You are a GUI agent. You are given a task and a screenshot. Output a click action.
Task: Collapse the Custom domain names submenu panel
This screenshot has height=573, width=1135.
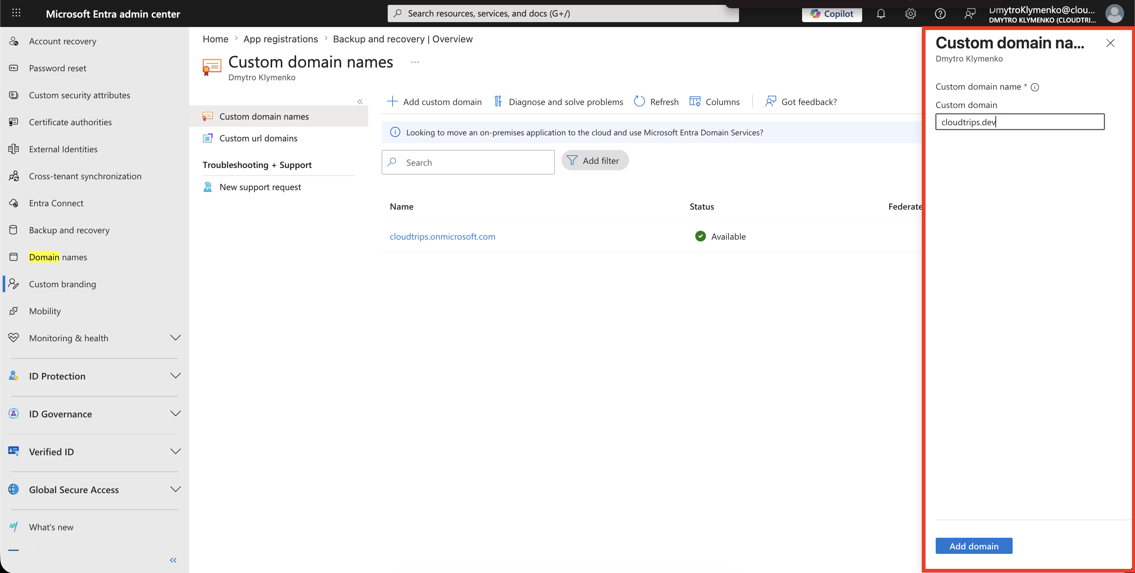[x=360, y=102]
